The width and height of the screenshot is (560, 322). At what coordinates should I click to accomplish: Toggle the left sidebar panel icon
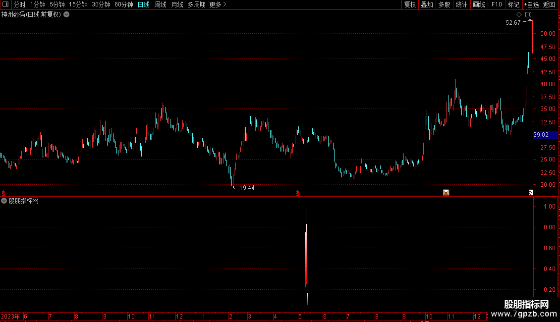click(5, 4)
